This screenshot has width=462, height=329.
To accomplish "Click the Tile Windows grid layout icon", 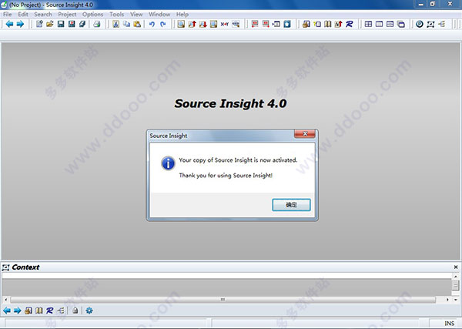I will 368,24.
